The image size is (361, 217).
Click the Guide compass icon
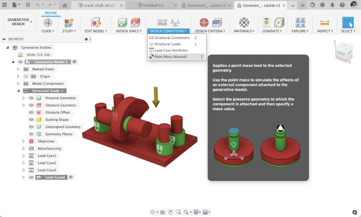[48, 22]
